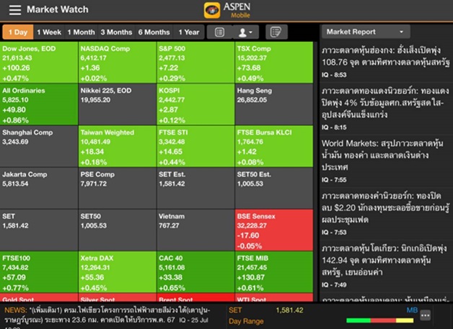Switch to list view icon
This screenshot has width=453, height=329.
click(x=219, y=32)
